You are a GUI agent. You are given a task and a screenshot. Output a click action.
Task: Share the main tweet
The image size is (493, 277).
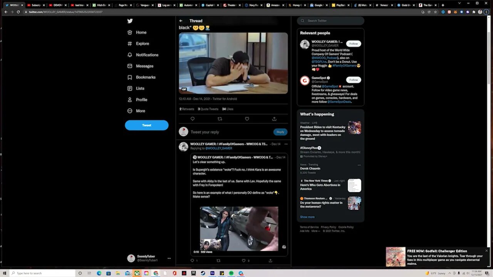274,119
